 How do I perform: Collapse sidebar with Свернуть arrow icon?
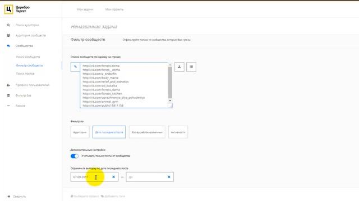(x=9, y=197)
